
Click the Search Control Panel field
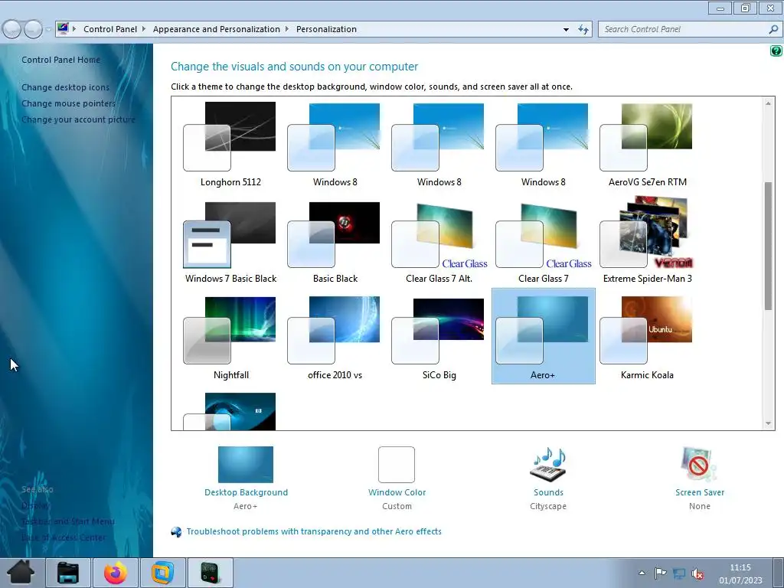689,29
